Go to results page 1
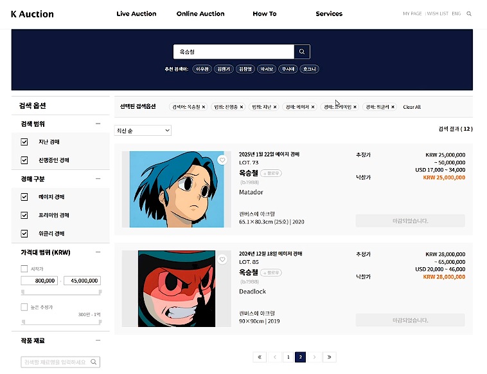Screen dimensions: 487x374 pos(288,357)
